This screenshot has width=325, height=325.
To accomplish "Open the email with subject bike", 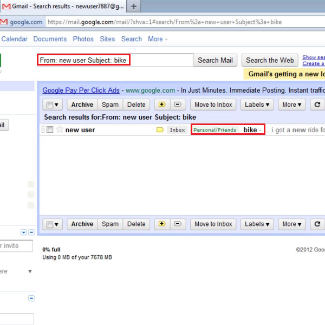I will (x=250, y=130).
